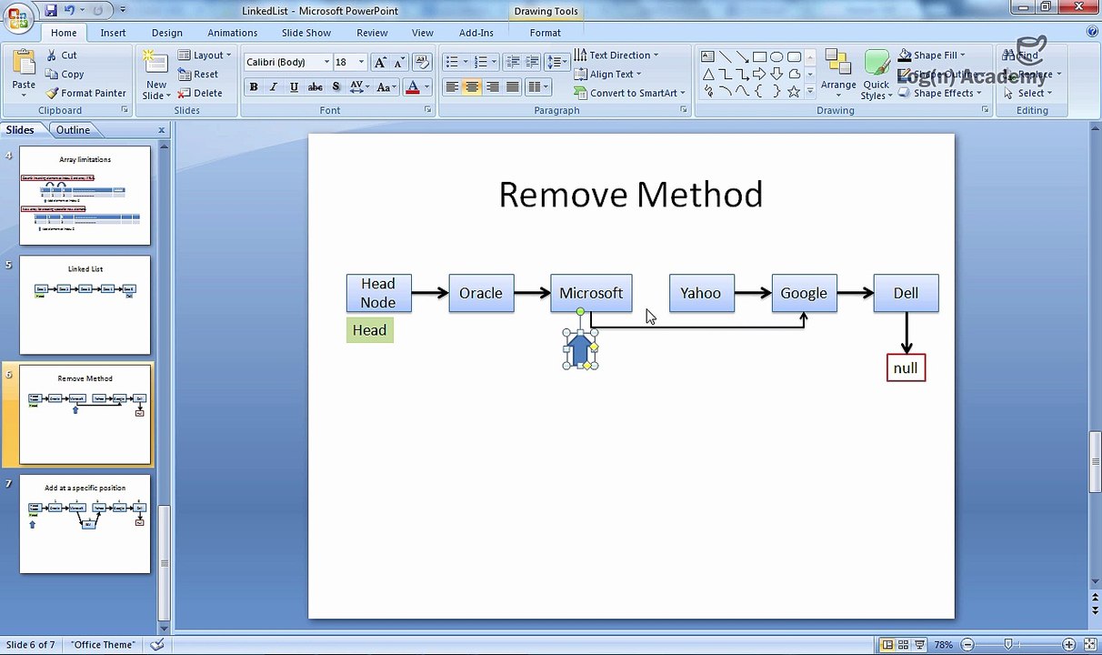Expand the Shape Fill menu

point(931,55)
